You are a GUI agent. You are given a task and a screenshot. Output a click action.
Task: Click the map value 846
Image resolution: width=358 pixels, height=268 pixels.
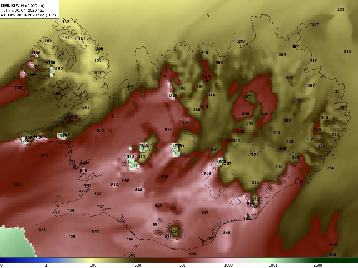(227, 233)
